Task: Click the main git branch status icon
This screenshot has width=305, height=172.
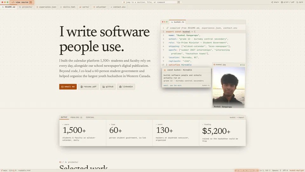Action: point(2,170)
